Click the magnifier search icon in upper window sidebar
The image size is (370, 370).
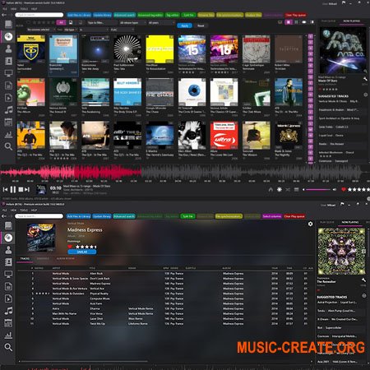[x=8, y=146]
